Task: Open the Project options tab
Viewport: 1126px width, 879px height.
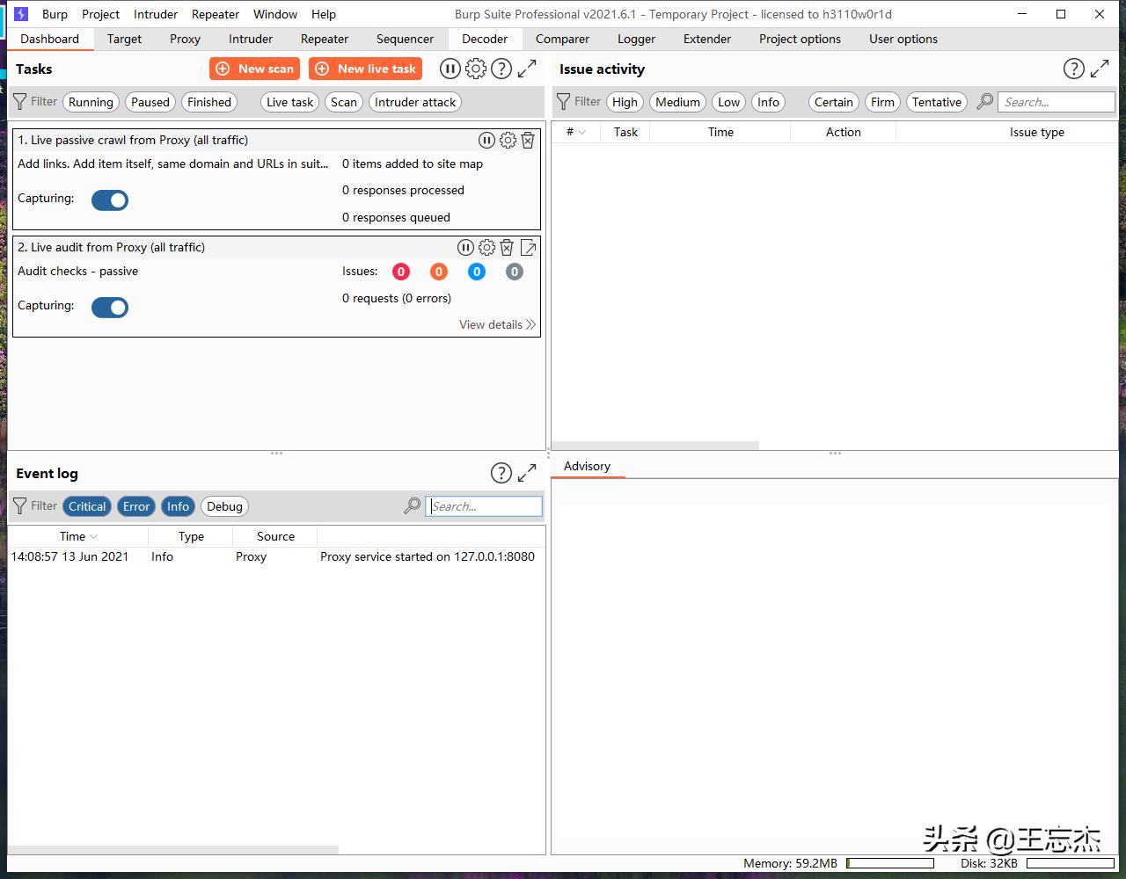Action: tap(800, 39)
